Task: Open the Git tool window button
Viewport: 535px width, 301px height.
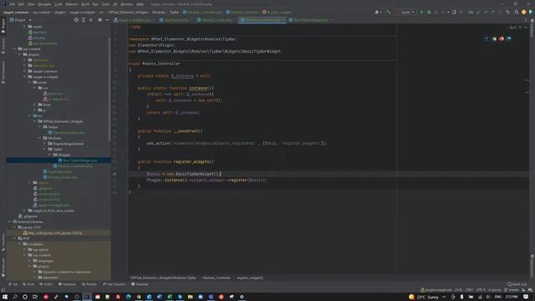Action: [13, 284]
